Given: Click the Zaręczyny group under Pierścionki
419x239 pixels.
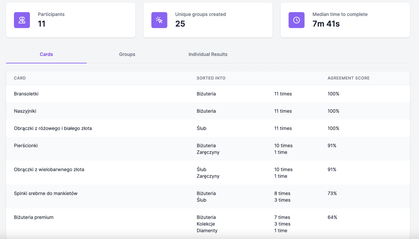Looking at the screenshot, I should point(208,152).
